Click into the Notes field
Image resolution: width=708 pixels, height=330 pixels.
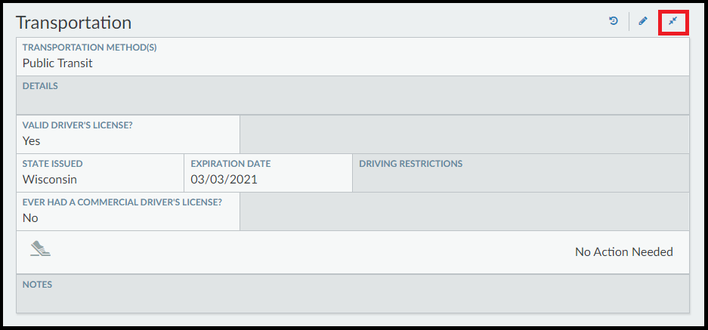tap(352, 294)
